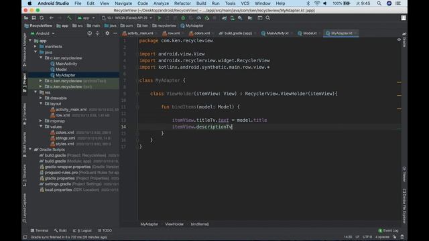429x241 pixels.
Task: Collapse the Gradle Scripts node
Action: pyautogui.click(x=30, y=149)
